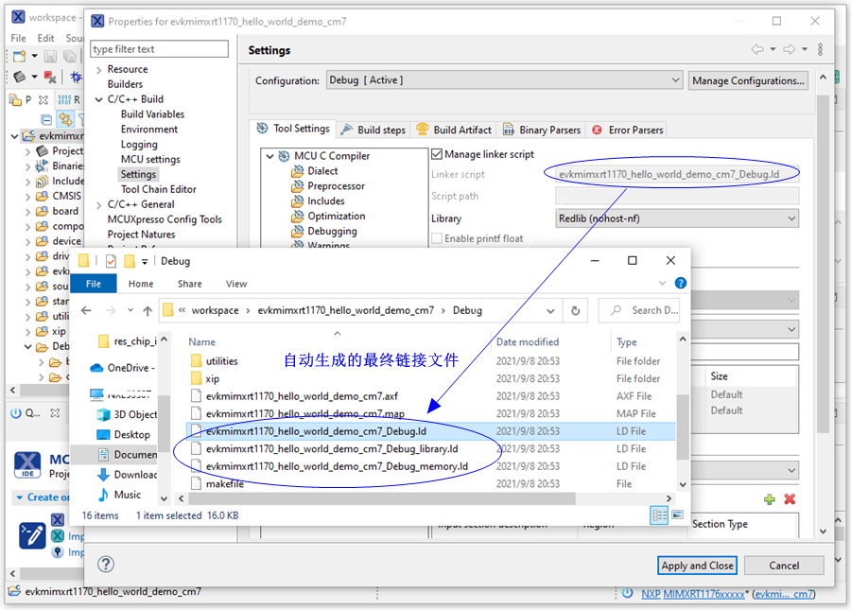851x610 pixels.
Task: Click the MCUXpresso IDE logo in Quickstart panel
Action: (x=27, y=465)
